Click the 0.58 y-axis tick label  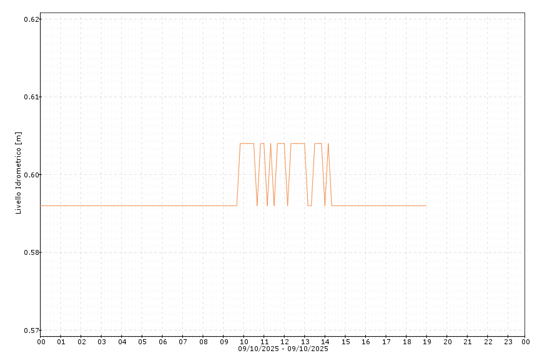coord(31,252)
